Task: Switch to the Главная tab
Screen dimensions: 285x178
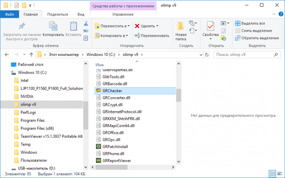Action: 31,14
